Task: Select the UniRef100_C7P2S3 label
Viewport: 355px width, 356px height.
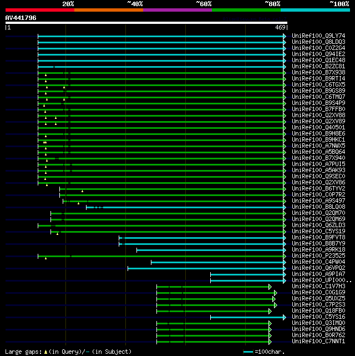Action: tap(318, 305)
